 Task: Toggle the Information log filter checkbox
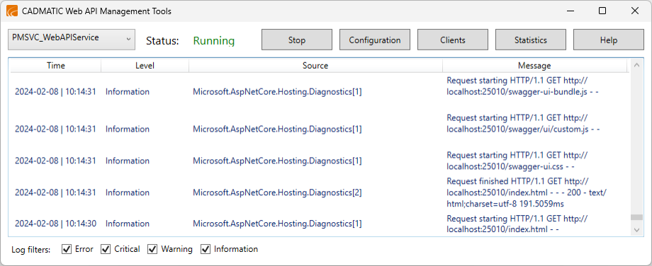[206, 249]
